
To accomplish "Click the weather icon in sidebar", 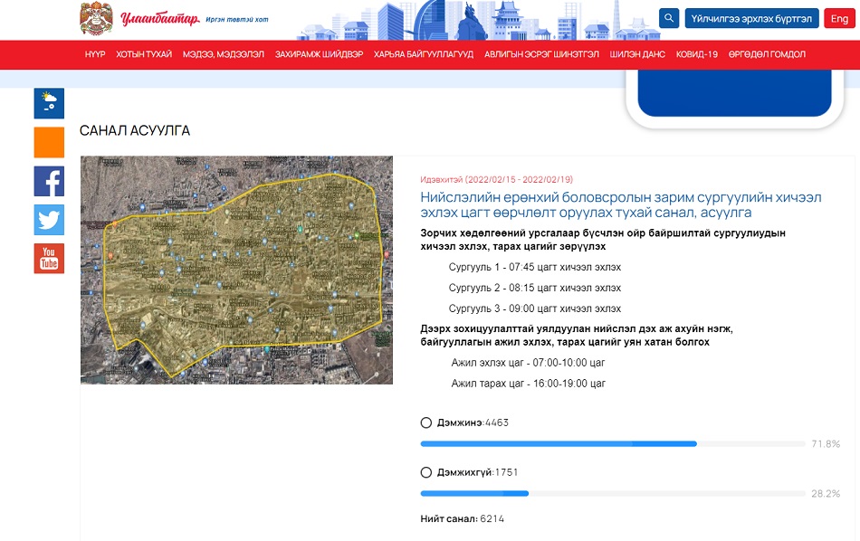I will pos(49,103).
